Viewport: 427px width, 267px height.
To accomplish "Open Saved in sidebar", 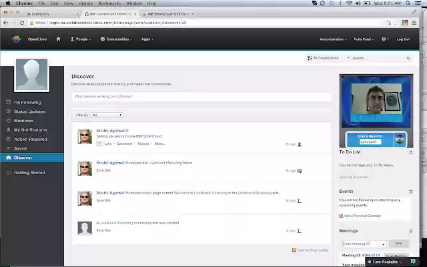I will coord(20,148).
